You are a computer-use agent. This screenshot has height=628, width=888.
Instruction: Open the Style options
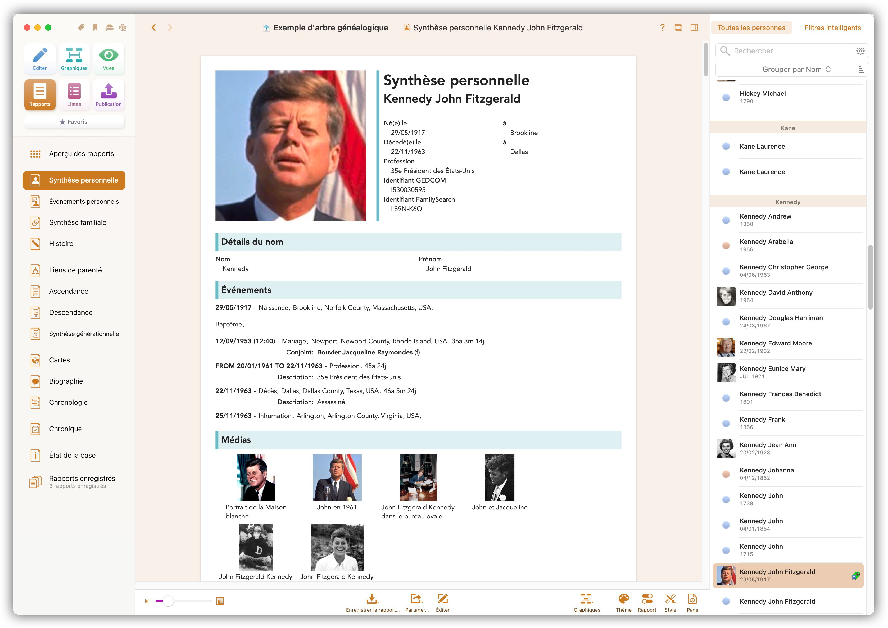point(670,603)
